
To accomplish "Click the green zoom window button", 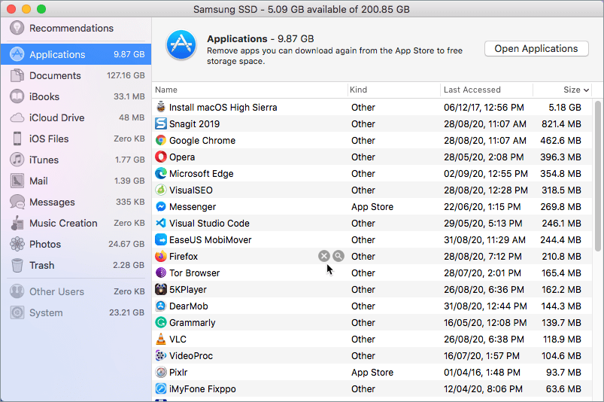I will (41, 9).
